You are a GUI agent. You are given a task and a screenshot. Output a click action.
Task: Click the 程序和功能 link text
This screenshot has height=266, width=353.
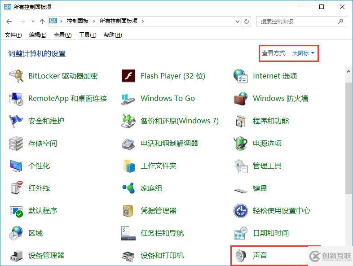(x=271, y=121)
